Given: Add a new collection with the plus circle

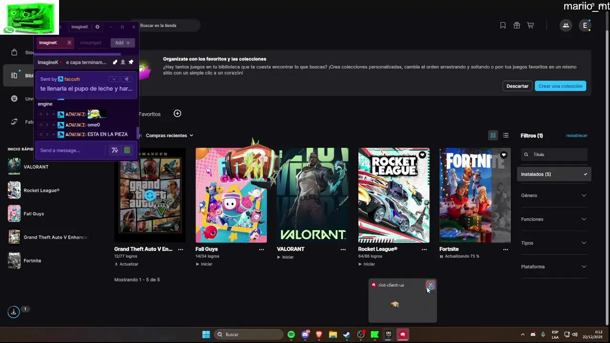Looking at the screenshot, I should tap(177, 113).
